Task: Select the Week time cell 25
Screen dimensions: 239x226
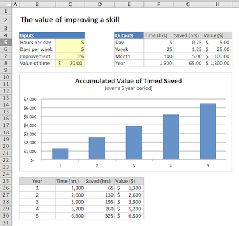Action: click(158, 49)
